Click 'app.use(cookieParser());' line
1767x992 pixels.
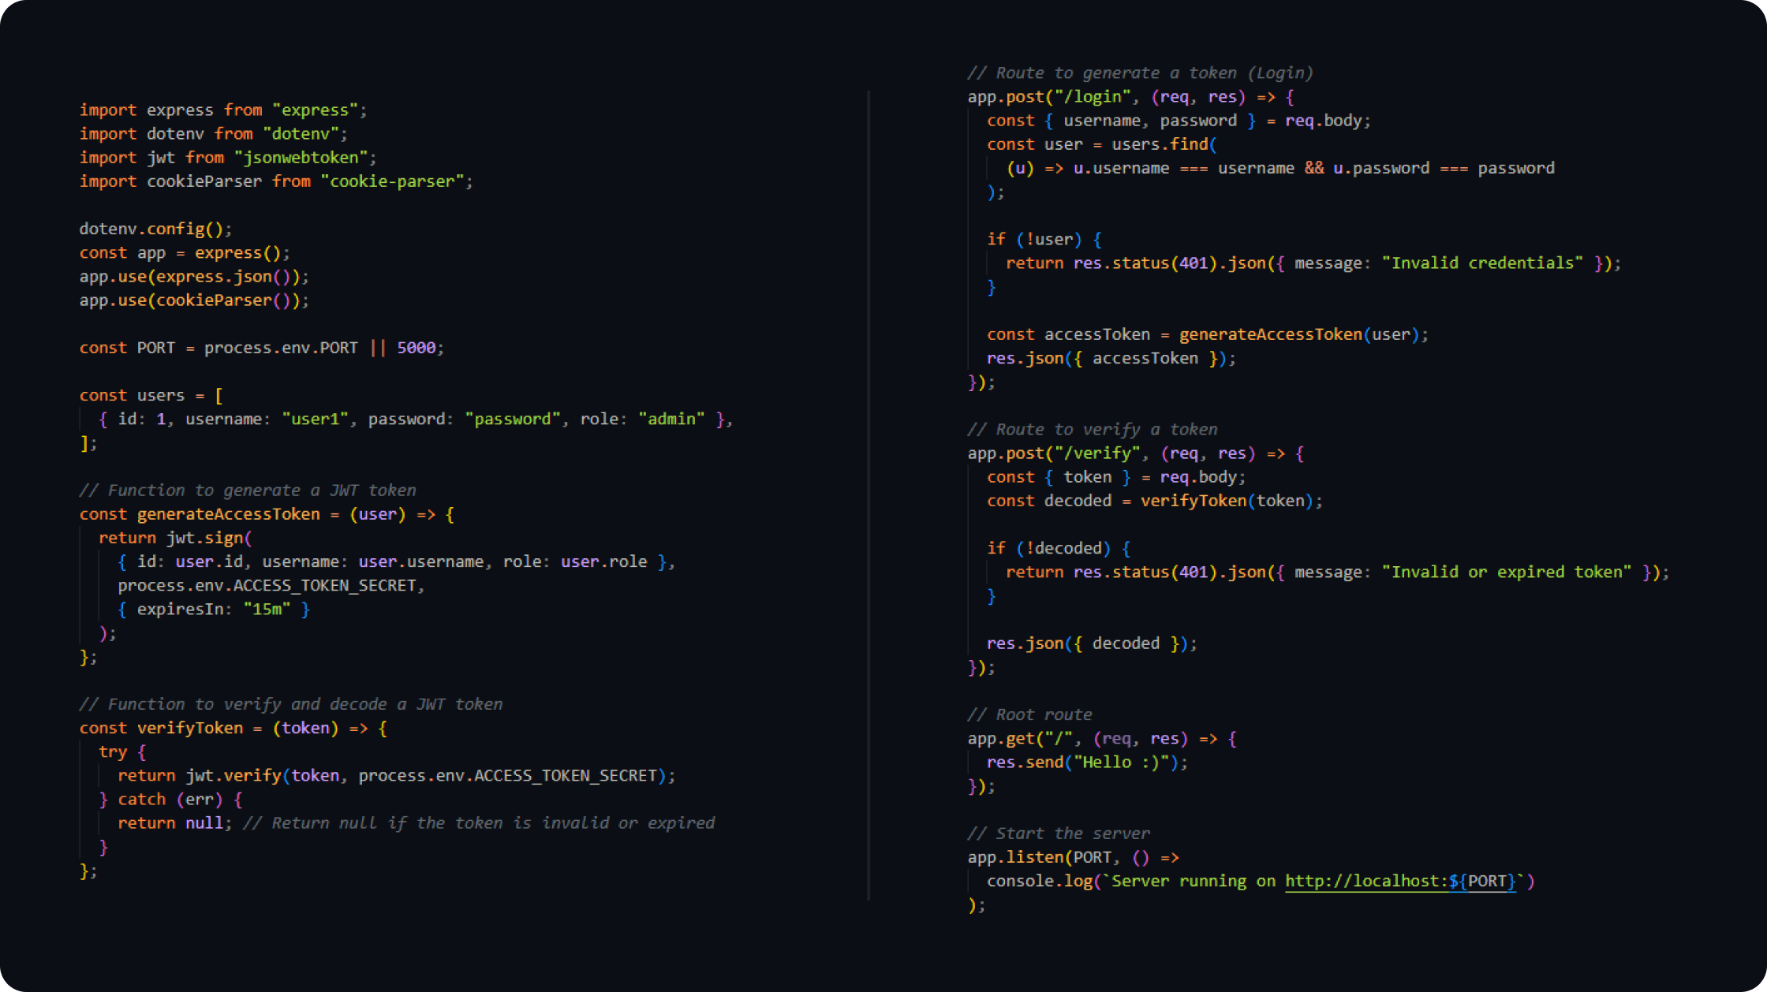(194, 300)
